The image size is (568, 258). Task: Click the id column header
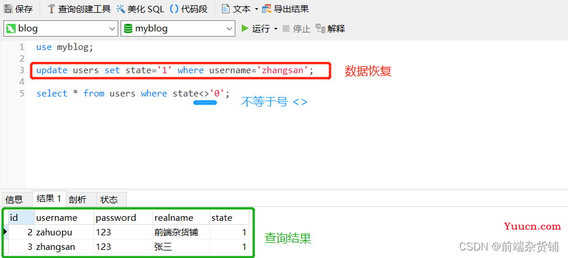click(x=22, y=217)
